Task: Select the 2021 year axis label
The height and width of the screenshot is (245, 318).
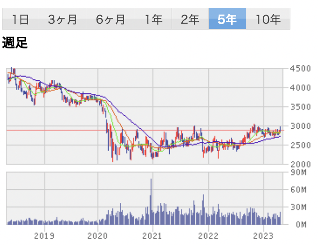Action: (153, 236)
